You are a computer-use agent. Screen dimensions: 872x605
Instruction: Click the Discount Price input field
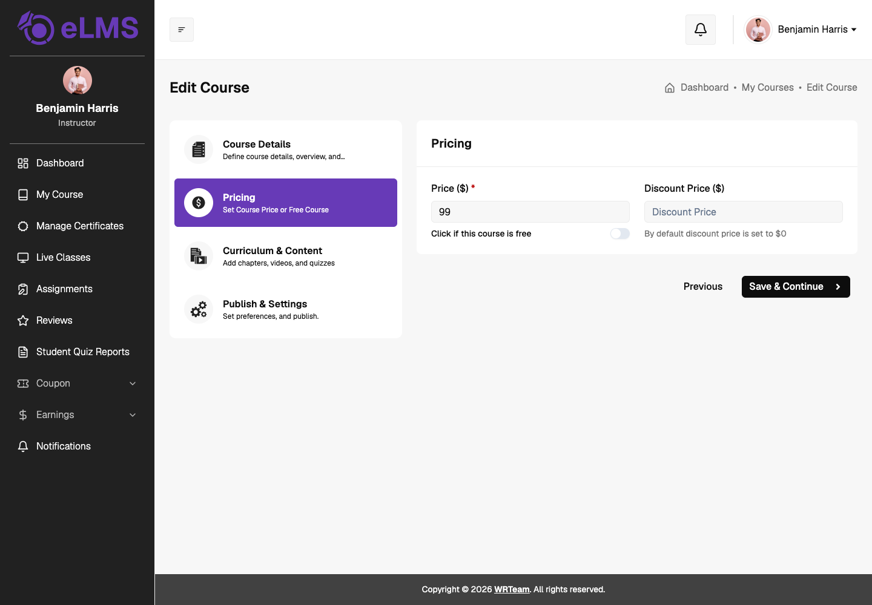(744, 212)
